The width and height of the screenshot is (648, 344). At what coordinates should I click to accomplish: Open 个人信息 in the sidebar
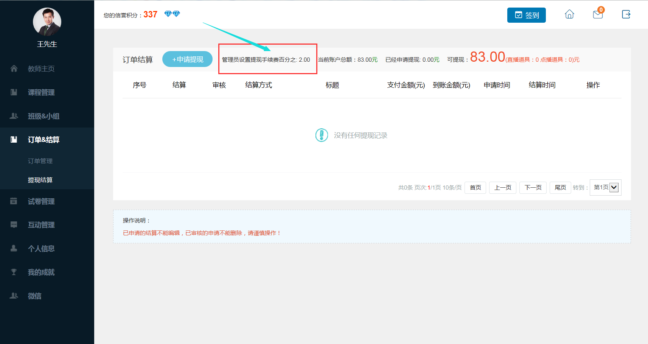click(41, 249)
